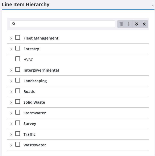Viewport: 155px width, 156px height.
Task: Click the search magnifier icon
Action: tap(14, 24)
